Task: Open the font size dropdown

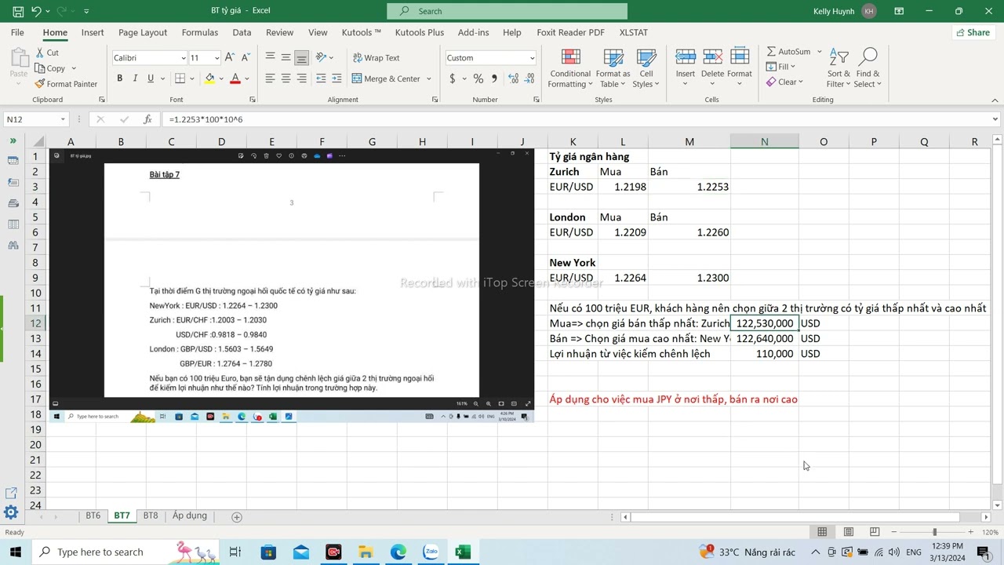Action: pos(216,58)
